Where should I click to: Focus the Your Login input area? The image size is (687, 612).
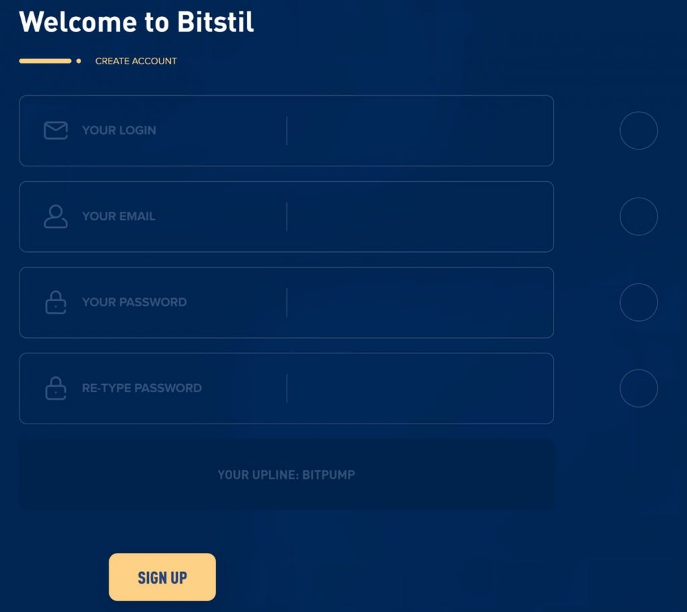(x=286, y=131)
